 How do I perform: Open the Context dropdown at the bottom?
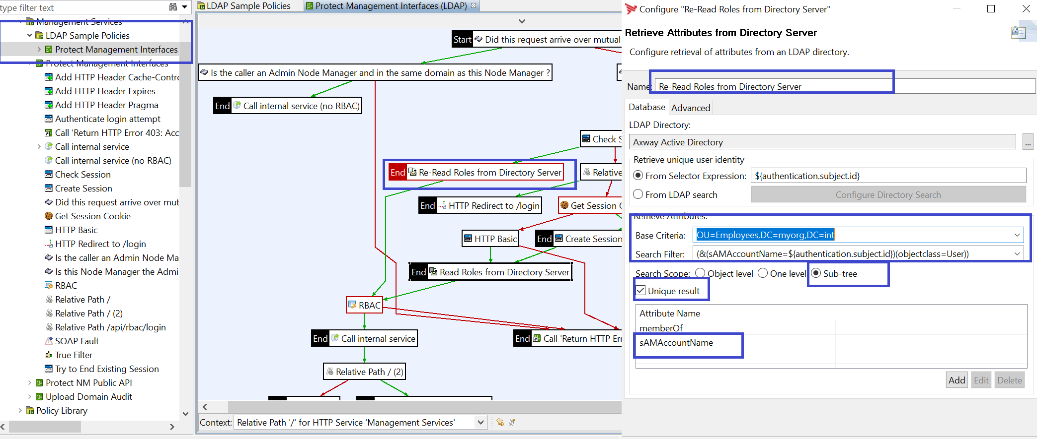tap(480, 423)
